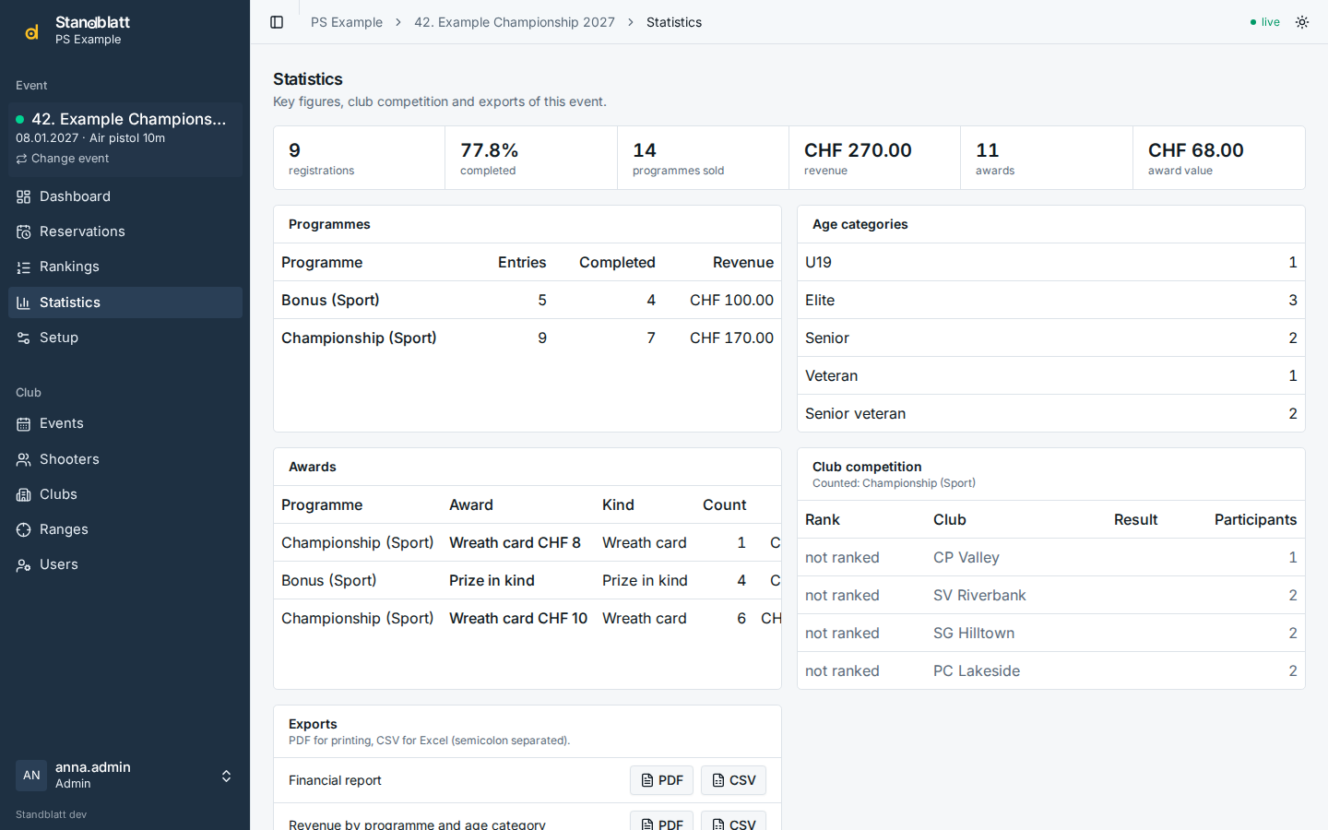1328x830 pixels.
Task: Click Wreath card CHF 8 award
Action: click(515, 542)
